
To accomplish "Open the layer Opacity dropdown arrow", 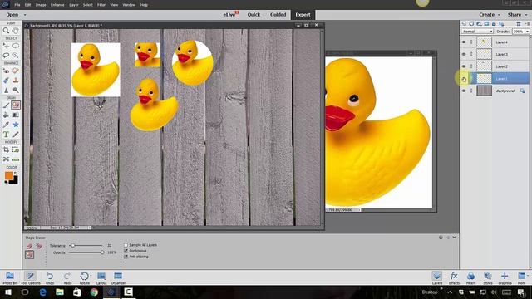I will [527, 32].
